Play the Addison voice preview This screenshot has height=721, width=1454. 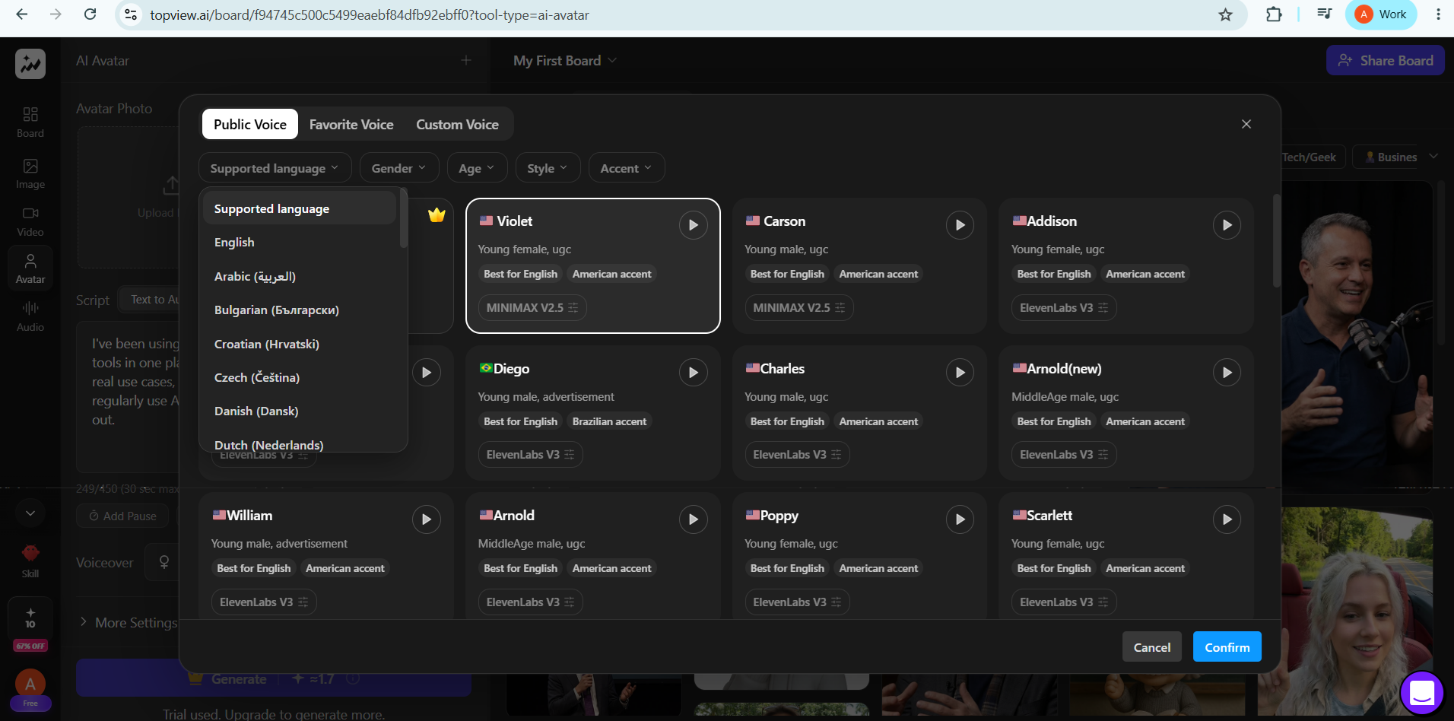point(1227,225)
